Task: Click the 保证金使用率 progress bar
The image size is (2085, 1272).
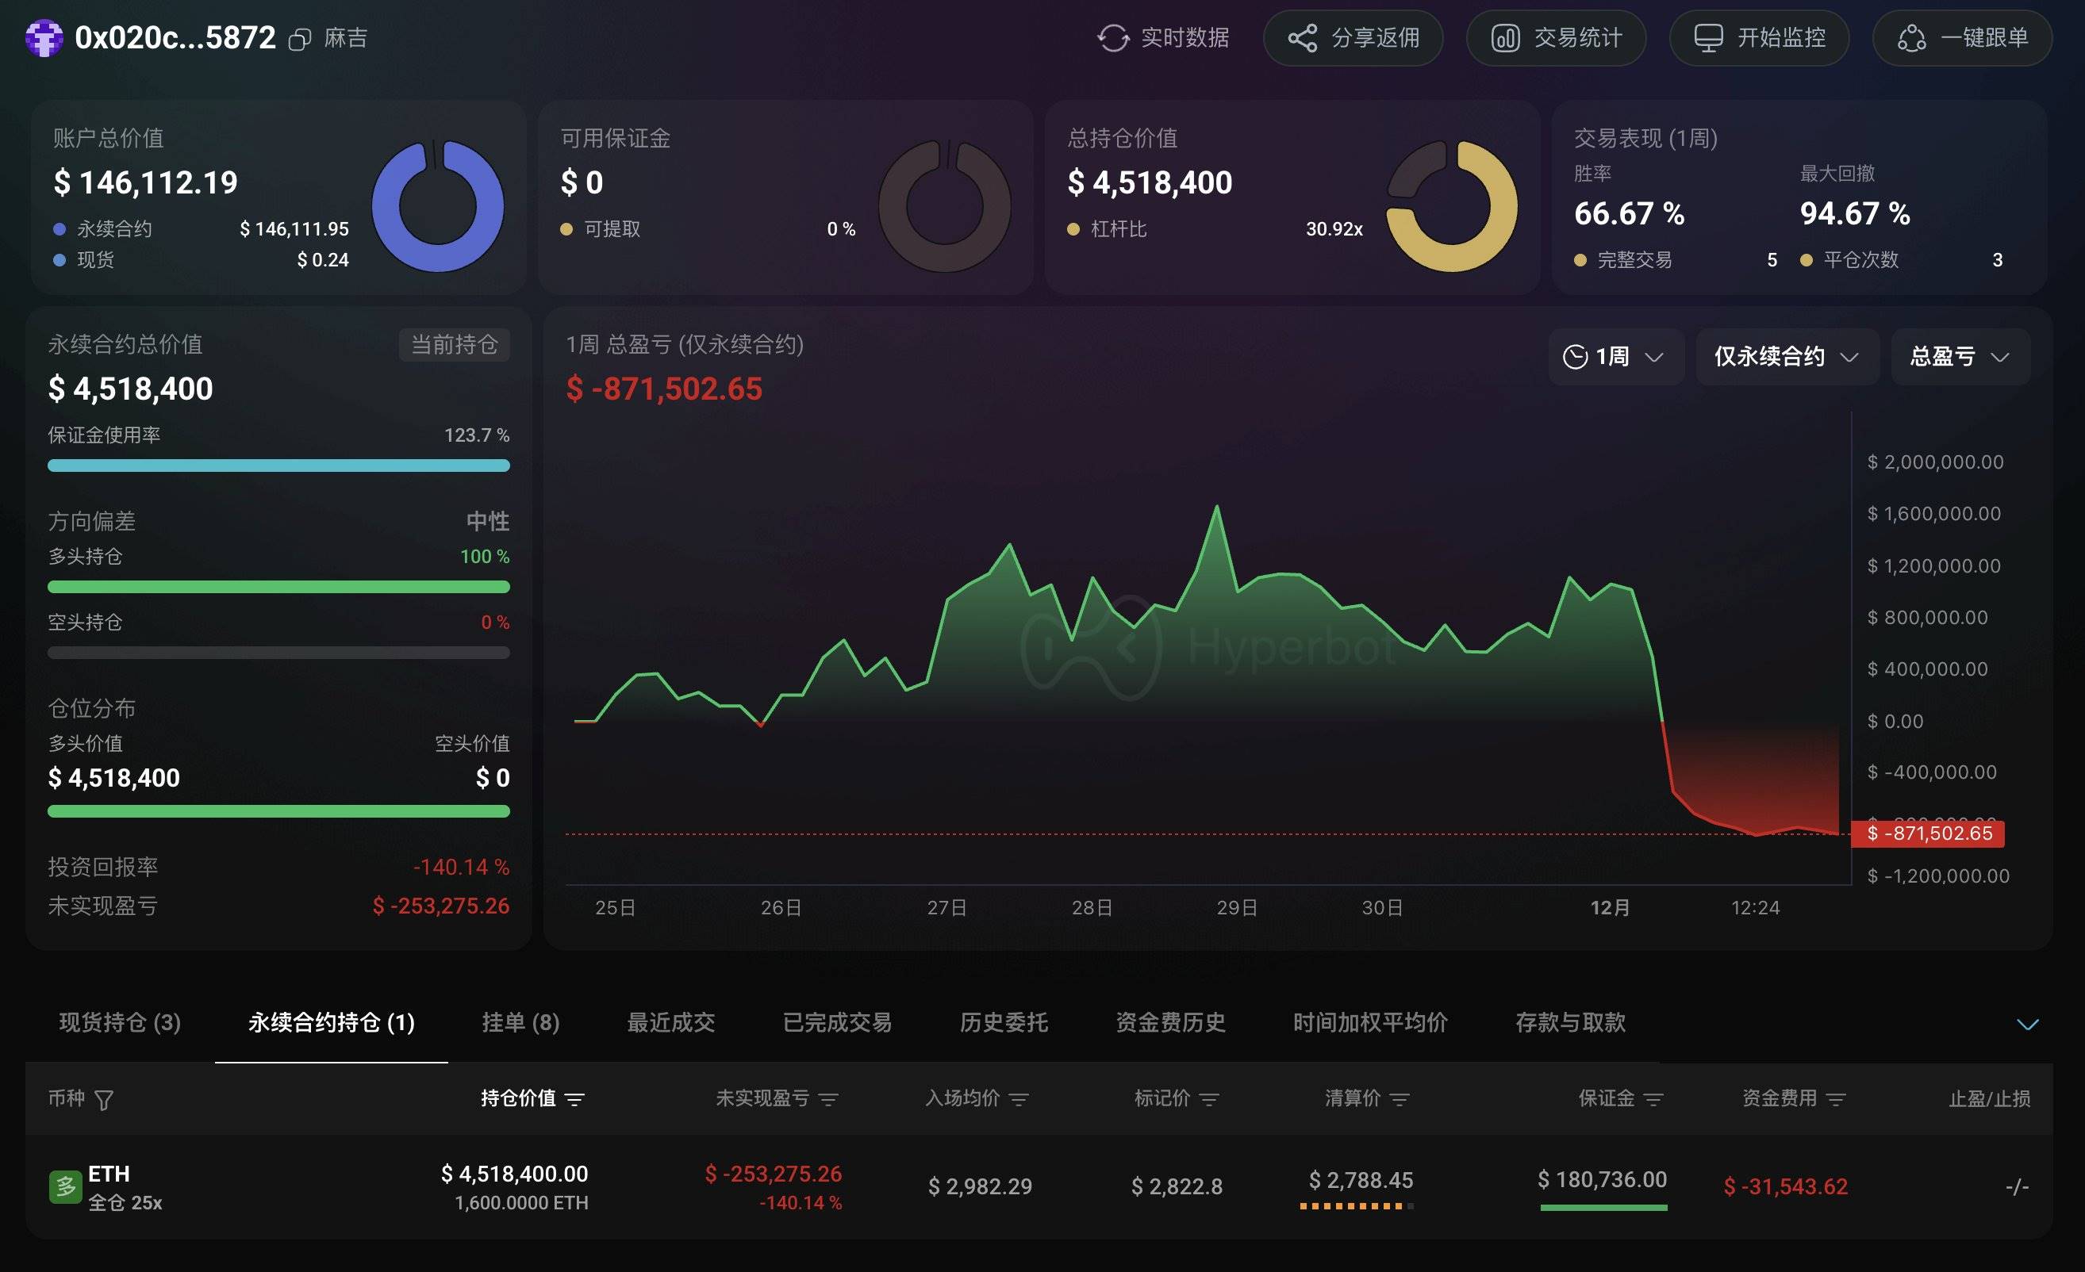Action: [278, 466]
